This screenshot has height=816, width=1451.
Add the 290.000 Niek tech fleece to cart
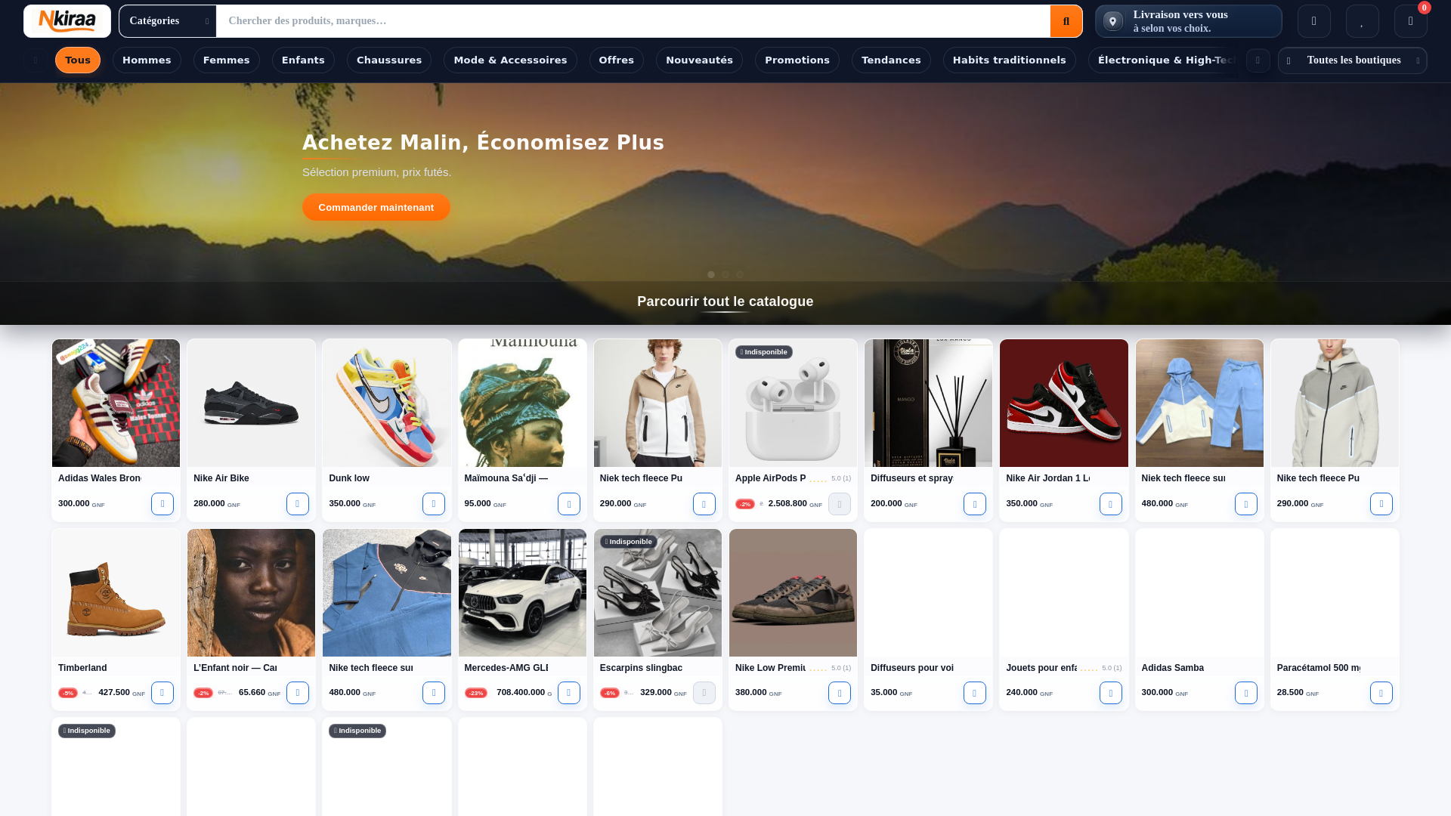point(704,504)
